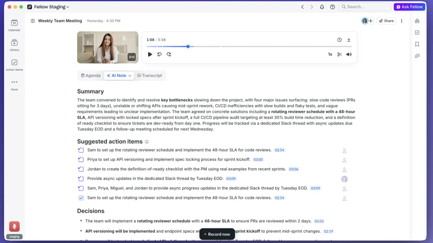Clip the recording with the scissors icon
The height and width of the screenshot is (243, 433).
pos(340,54)
